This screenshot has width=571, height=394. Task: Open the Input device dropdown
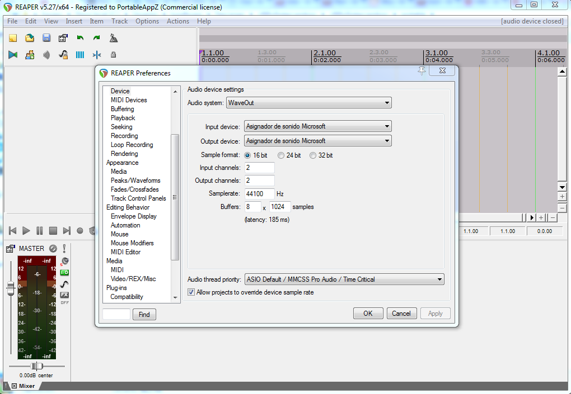coord(318,126)
